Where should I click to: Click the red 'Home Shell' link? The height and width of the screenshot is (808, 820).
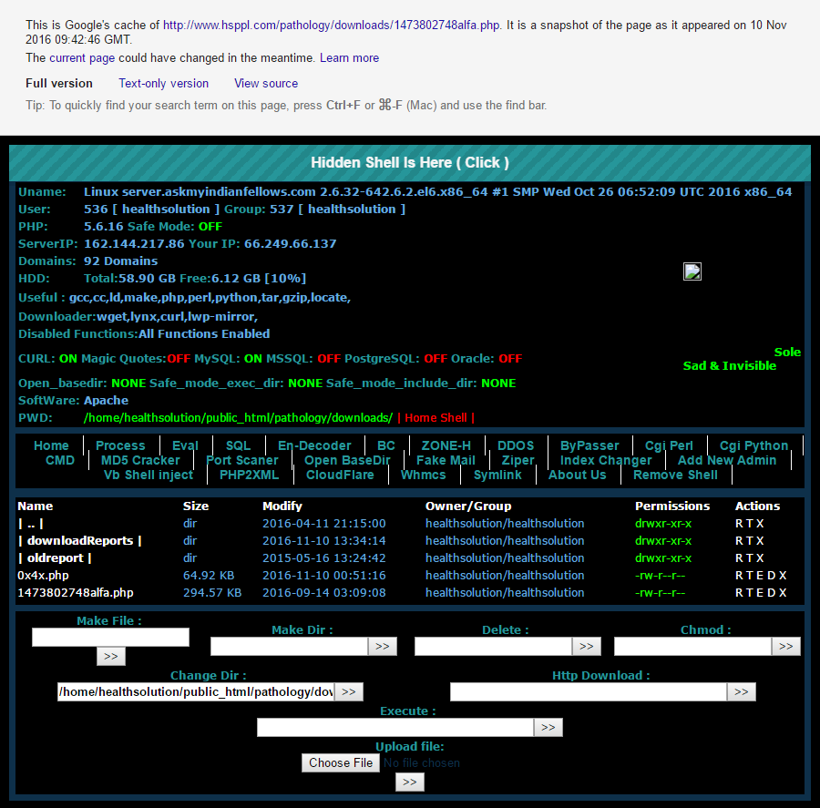click(x=436, y=418)
